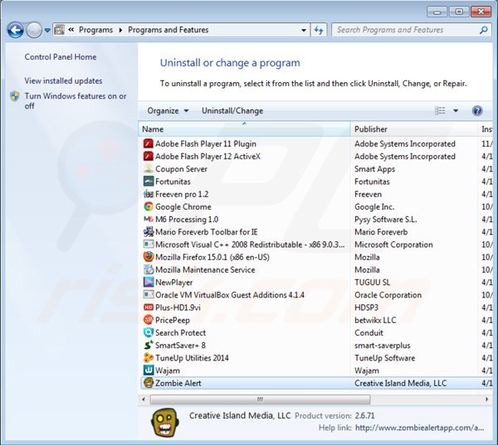Viewport: 498px width, 445px height.
Task: Click the Google Inc. publisher cell
Action: pos(374,207)
